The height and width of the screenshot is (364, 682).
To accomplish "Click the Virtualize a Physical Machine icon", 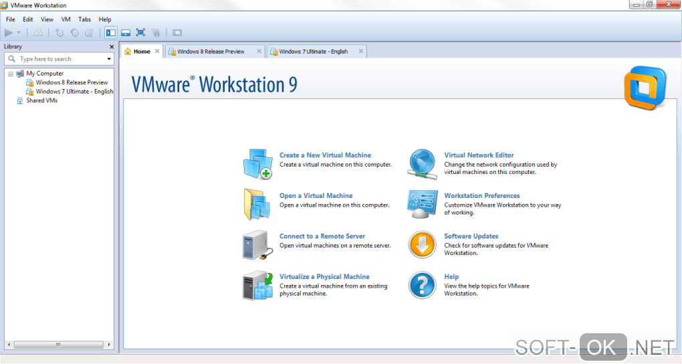I will pos(257,286).
